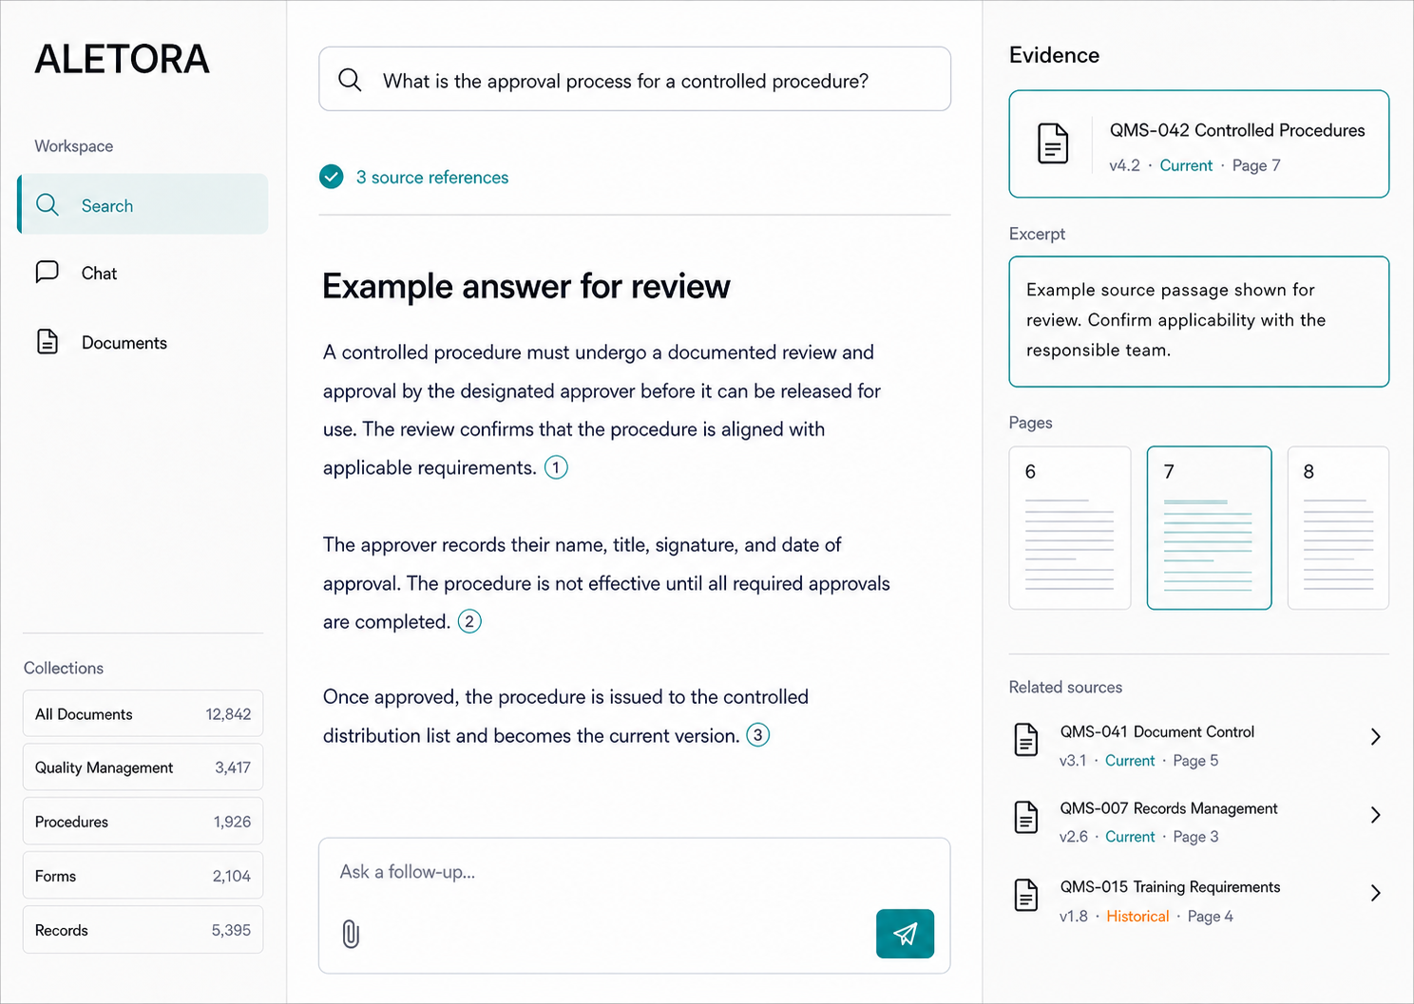Open page 6 thumbnail
Image resolution: width=1414 pixels, height=1004 pixels.
click(x=1070, y=528)
